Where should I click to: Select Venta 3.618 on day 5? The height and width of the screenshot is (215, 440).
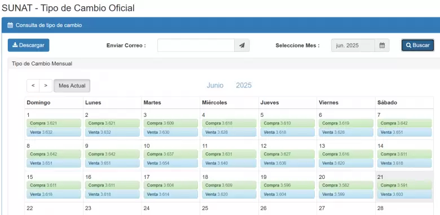coord(287,132)
